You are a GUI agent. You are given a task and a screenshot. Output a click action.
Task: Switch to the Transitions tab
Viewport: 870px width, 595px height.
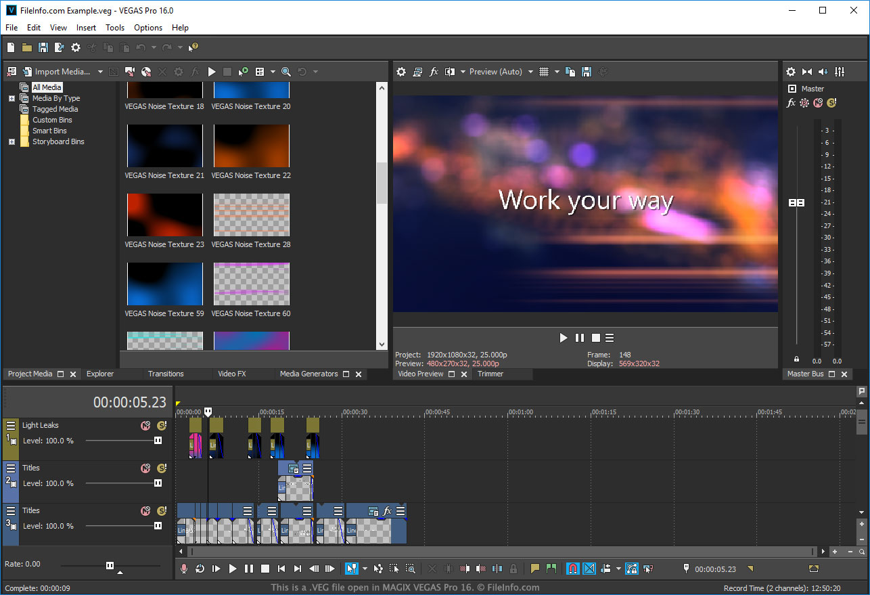166,374
